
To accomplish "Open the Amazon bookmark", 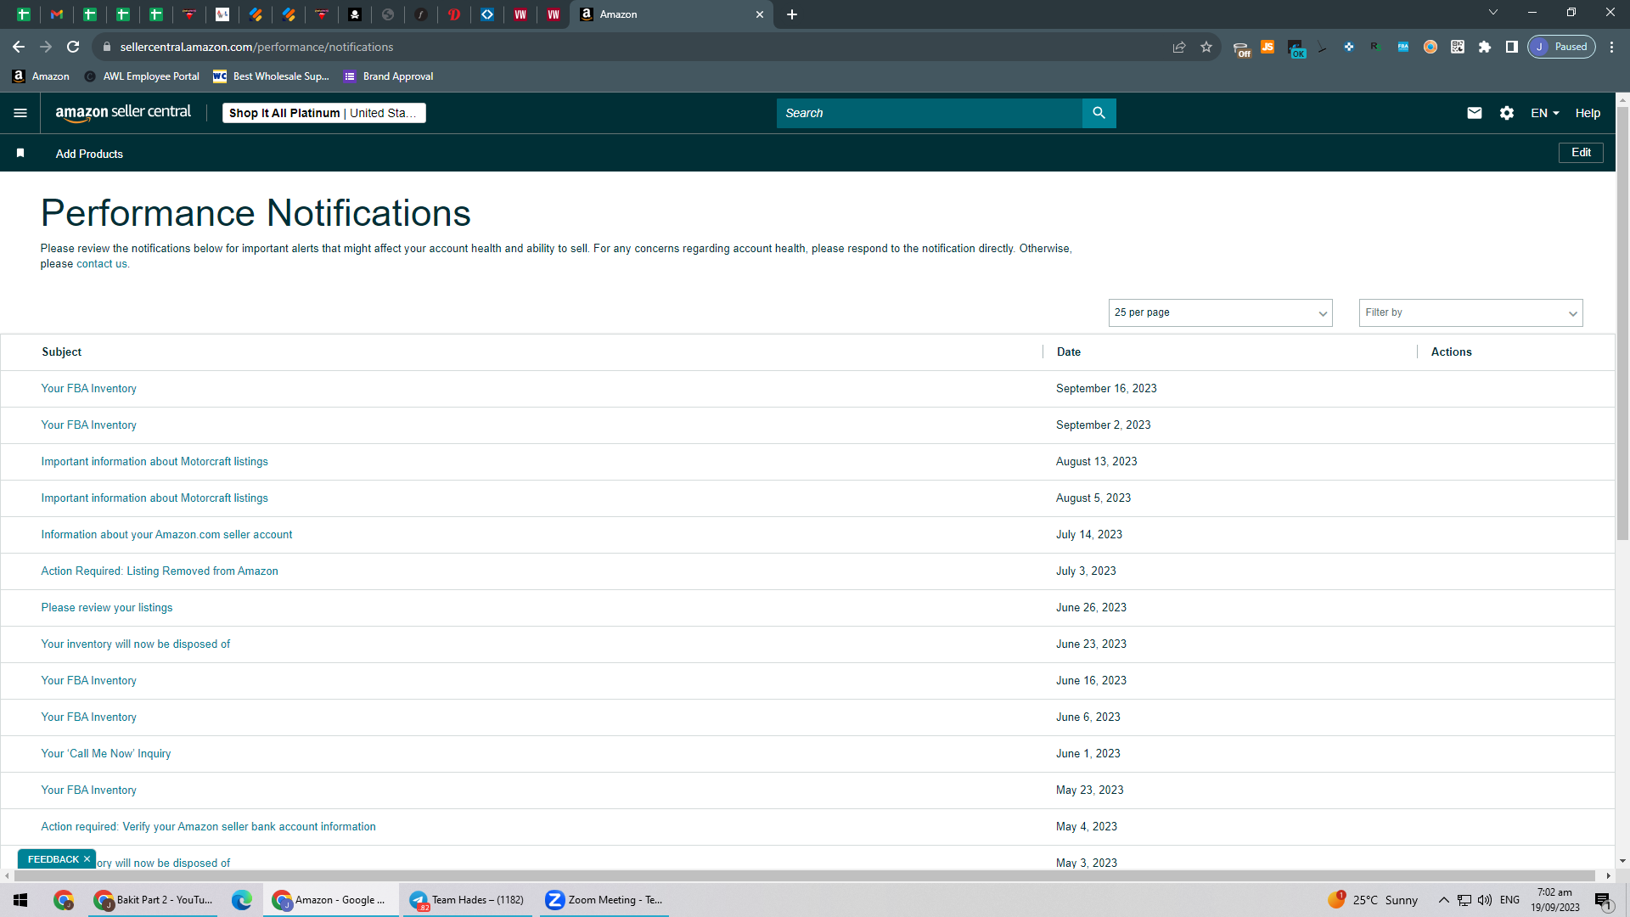I will pyautogui.click(x=41, y=76).
